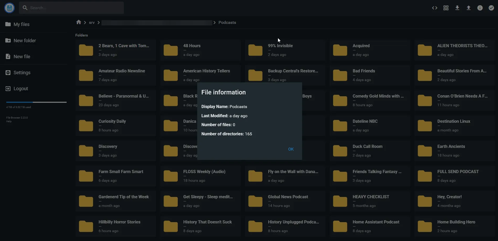Click the HEAVY CHECKLIST folder name
Screen dimensions: 498x241
coord(371,197)
